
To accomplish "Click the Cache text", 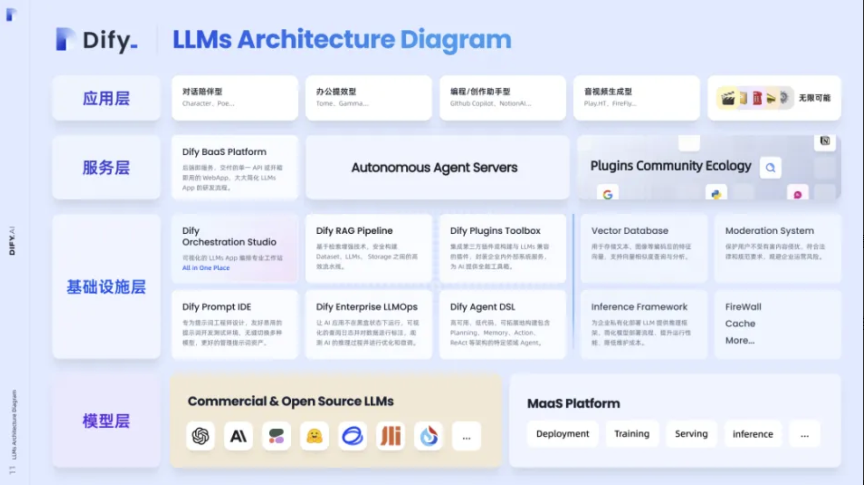I will point(740,323).
